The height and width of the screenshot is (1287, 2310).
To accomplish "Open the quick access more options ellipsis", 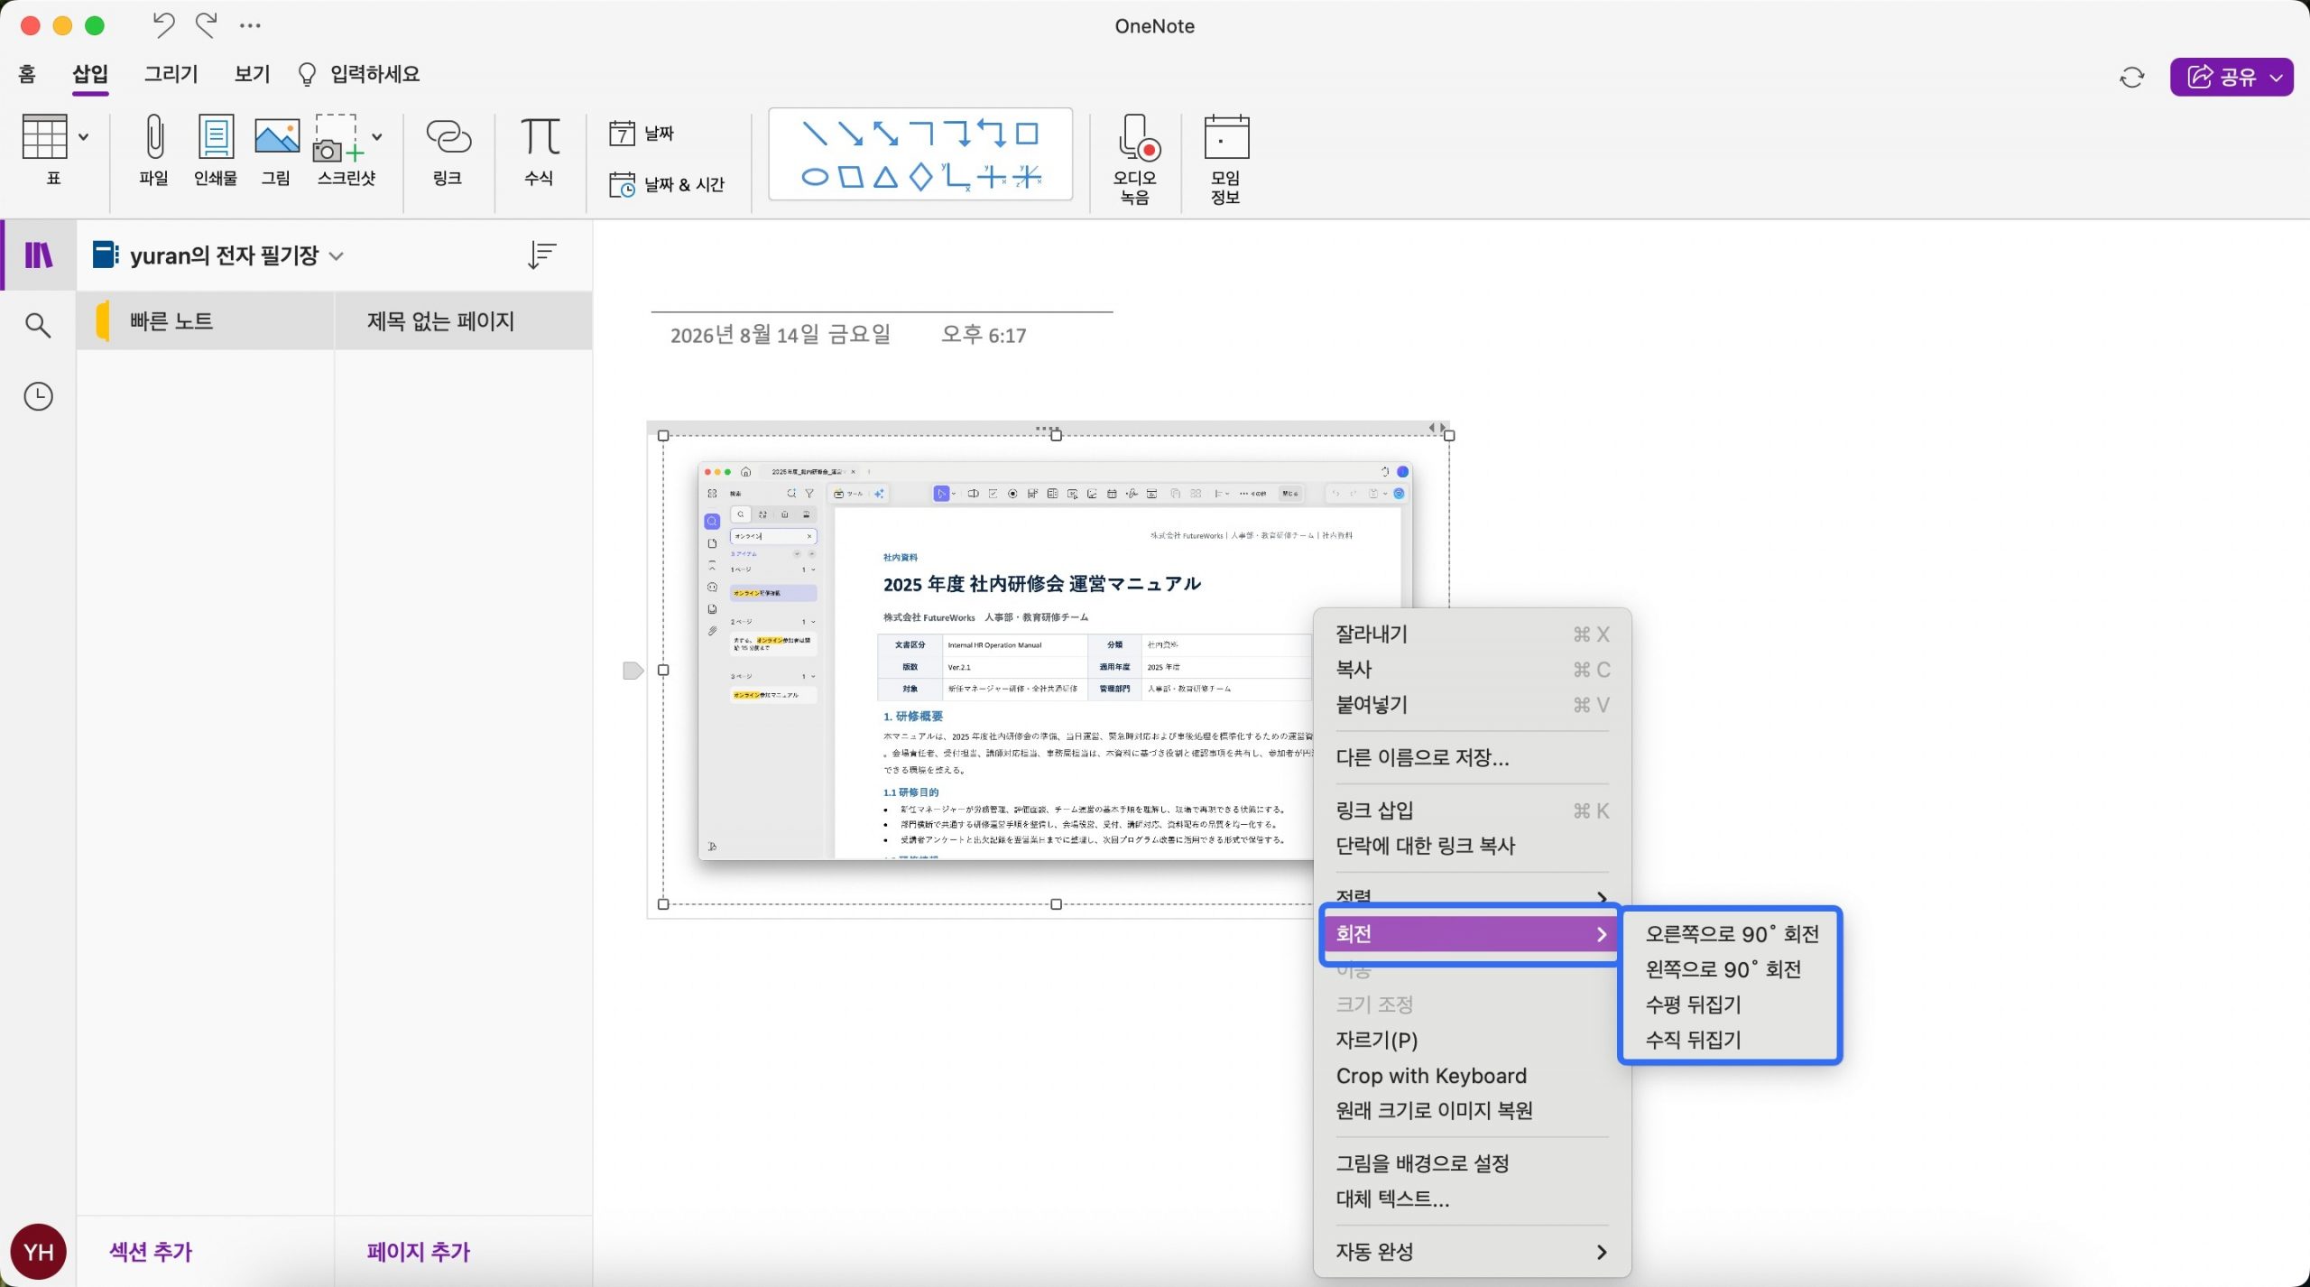I will [250, 25].
